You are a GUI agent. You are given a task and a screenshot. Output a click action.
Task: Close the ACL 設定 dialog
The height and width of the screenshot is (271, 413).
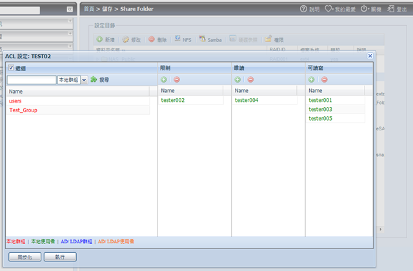point(370,56)
